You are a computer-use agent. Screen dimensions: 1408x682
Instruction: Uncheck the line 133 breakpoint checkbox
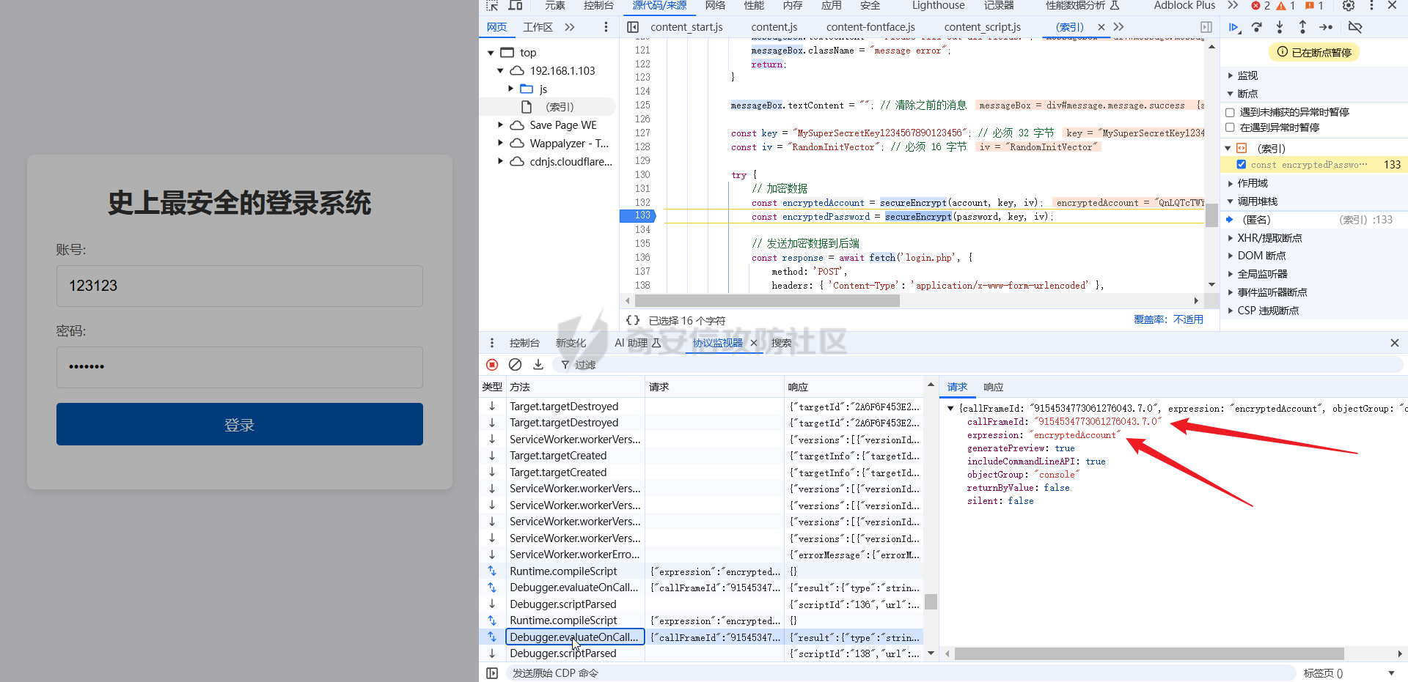tap(1242, 165)
